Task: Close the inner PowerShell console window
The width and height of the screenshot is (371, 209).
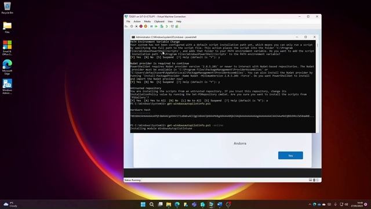Action: pyautogui.click(x=314, y=37)
